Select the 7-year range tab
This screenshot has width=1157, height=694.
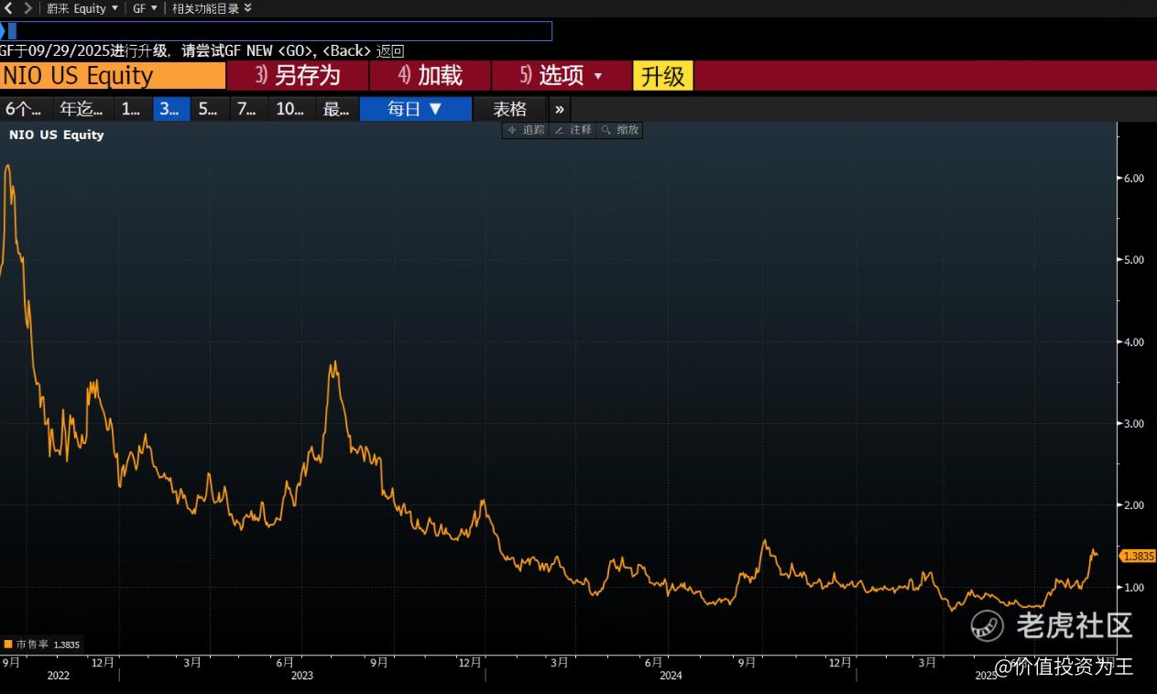point(248,109)
